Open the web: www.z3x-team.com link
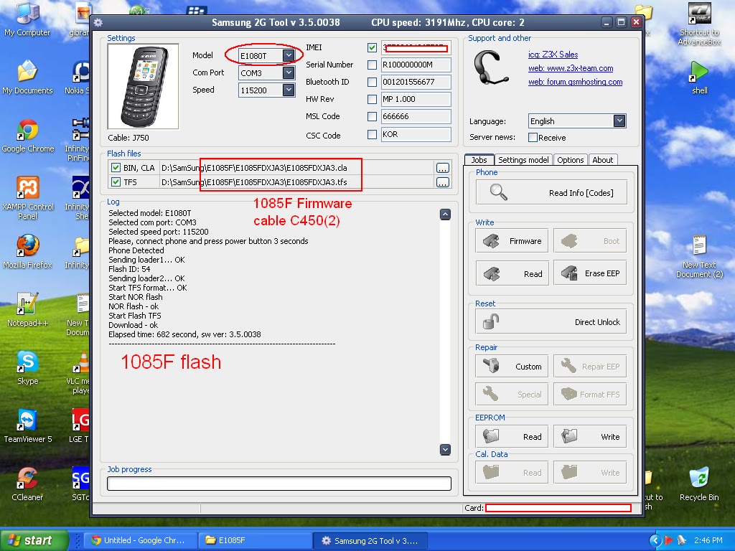Image resolution: width=735 pixels, height=551 pixels. tap(571, 68)
